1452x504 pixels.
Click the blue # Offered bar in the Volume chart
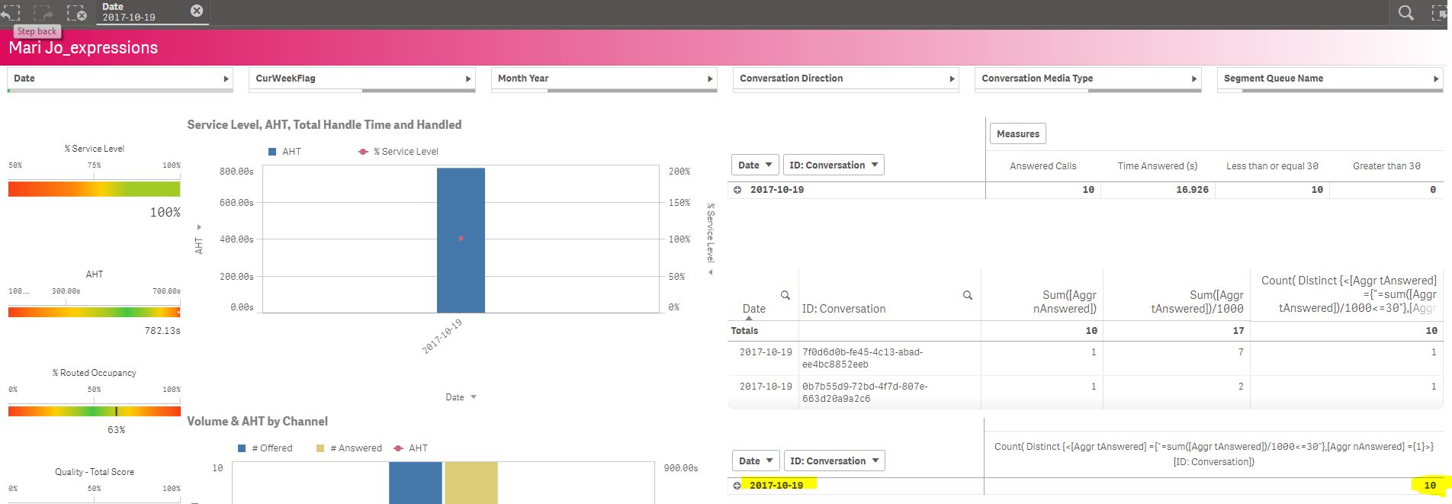[416, 482]
